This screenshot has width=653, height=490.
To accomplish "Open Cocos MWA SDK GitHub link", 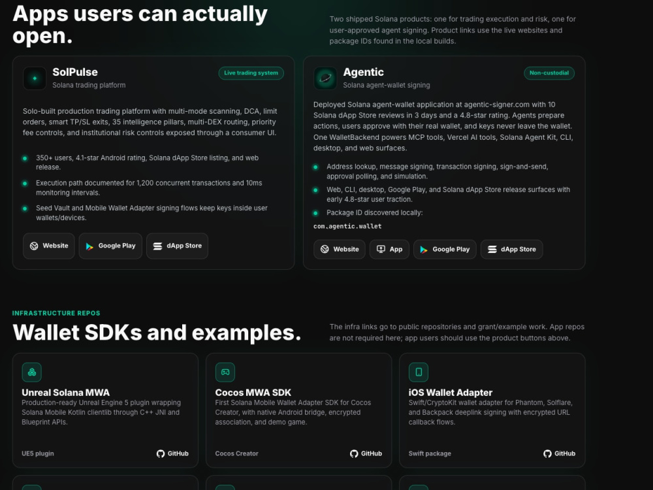I will coord(366,453).
